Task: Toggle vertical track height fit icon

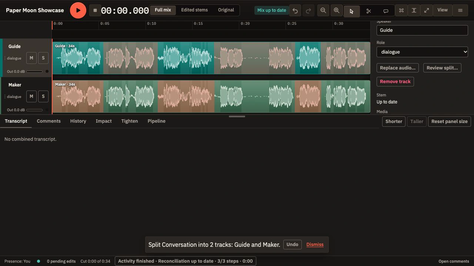Action: point(414,11)
